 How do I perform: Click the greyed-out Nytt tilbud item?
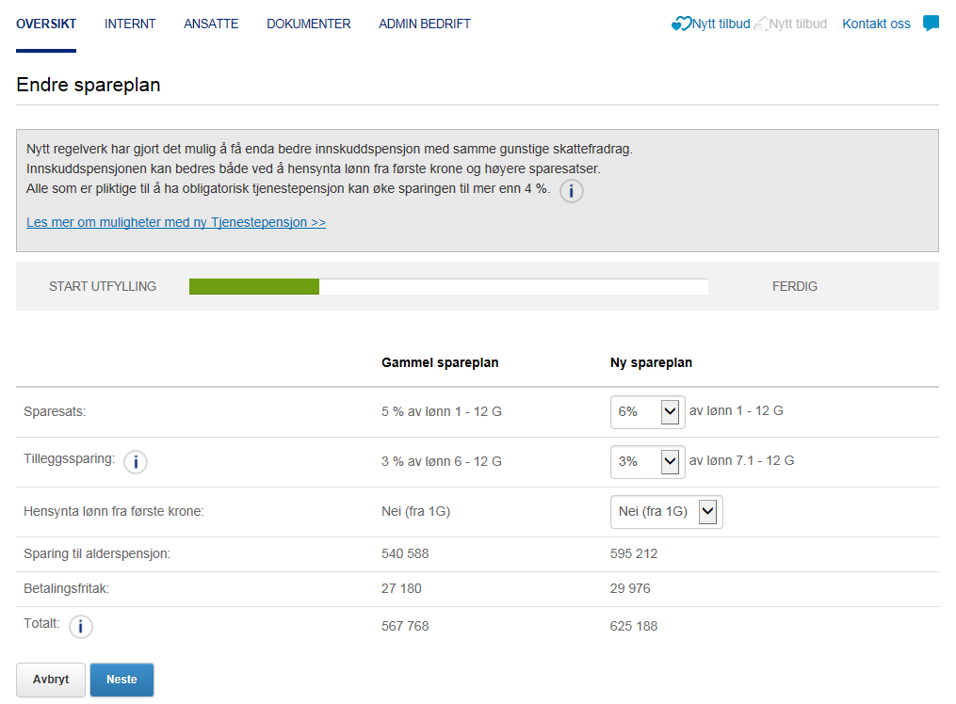click(797, 24)
